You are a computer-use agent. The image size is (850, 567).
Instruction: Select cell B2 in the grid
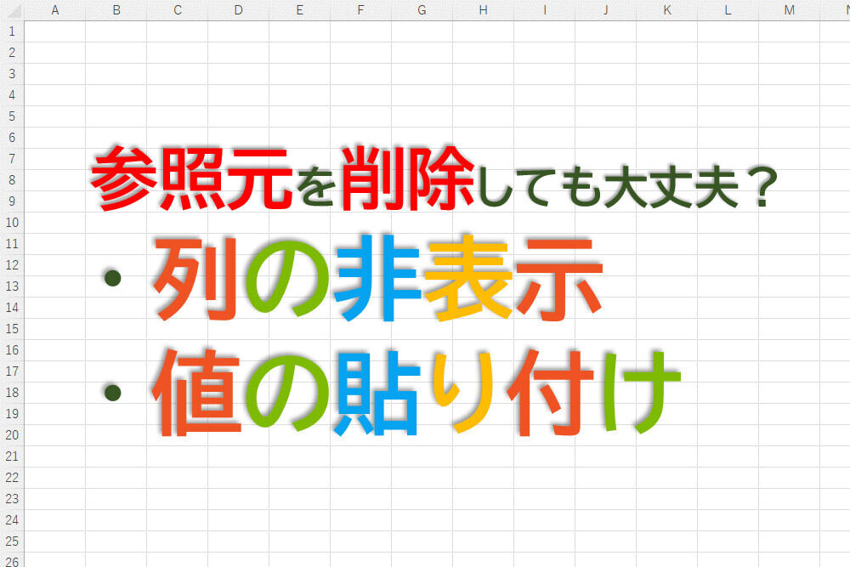[x=116, y=53]
